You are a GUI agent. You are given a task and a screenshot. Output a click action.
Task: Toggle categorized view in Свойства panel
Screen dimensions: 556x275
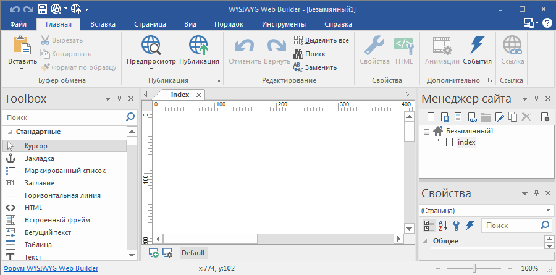(429, 226)
